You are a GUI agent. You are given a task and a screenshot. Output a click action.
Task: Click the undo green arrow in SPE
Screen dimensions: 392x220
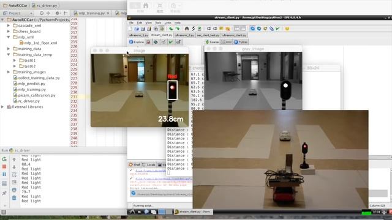[x=171, y=29]
